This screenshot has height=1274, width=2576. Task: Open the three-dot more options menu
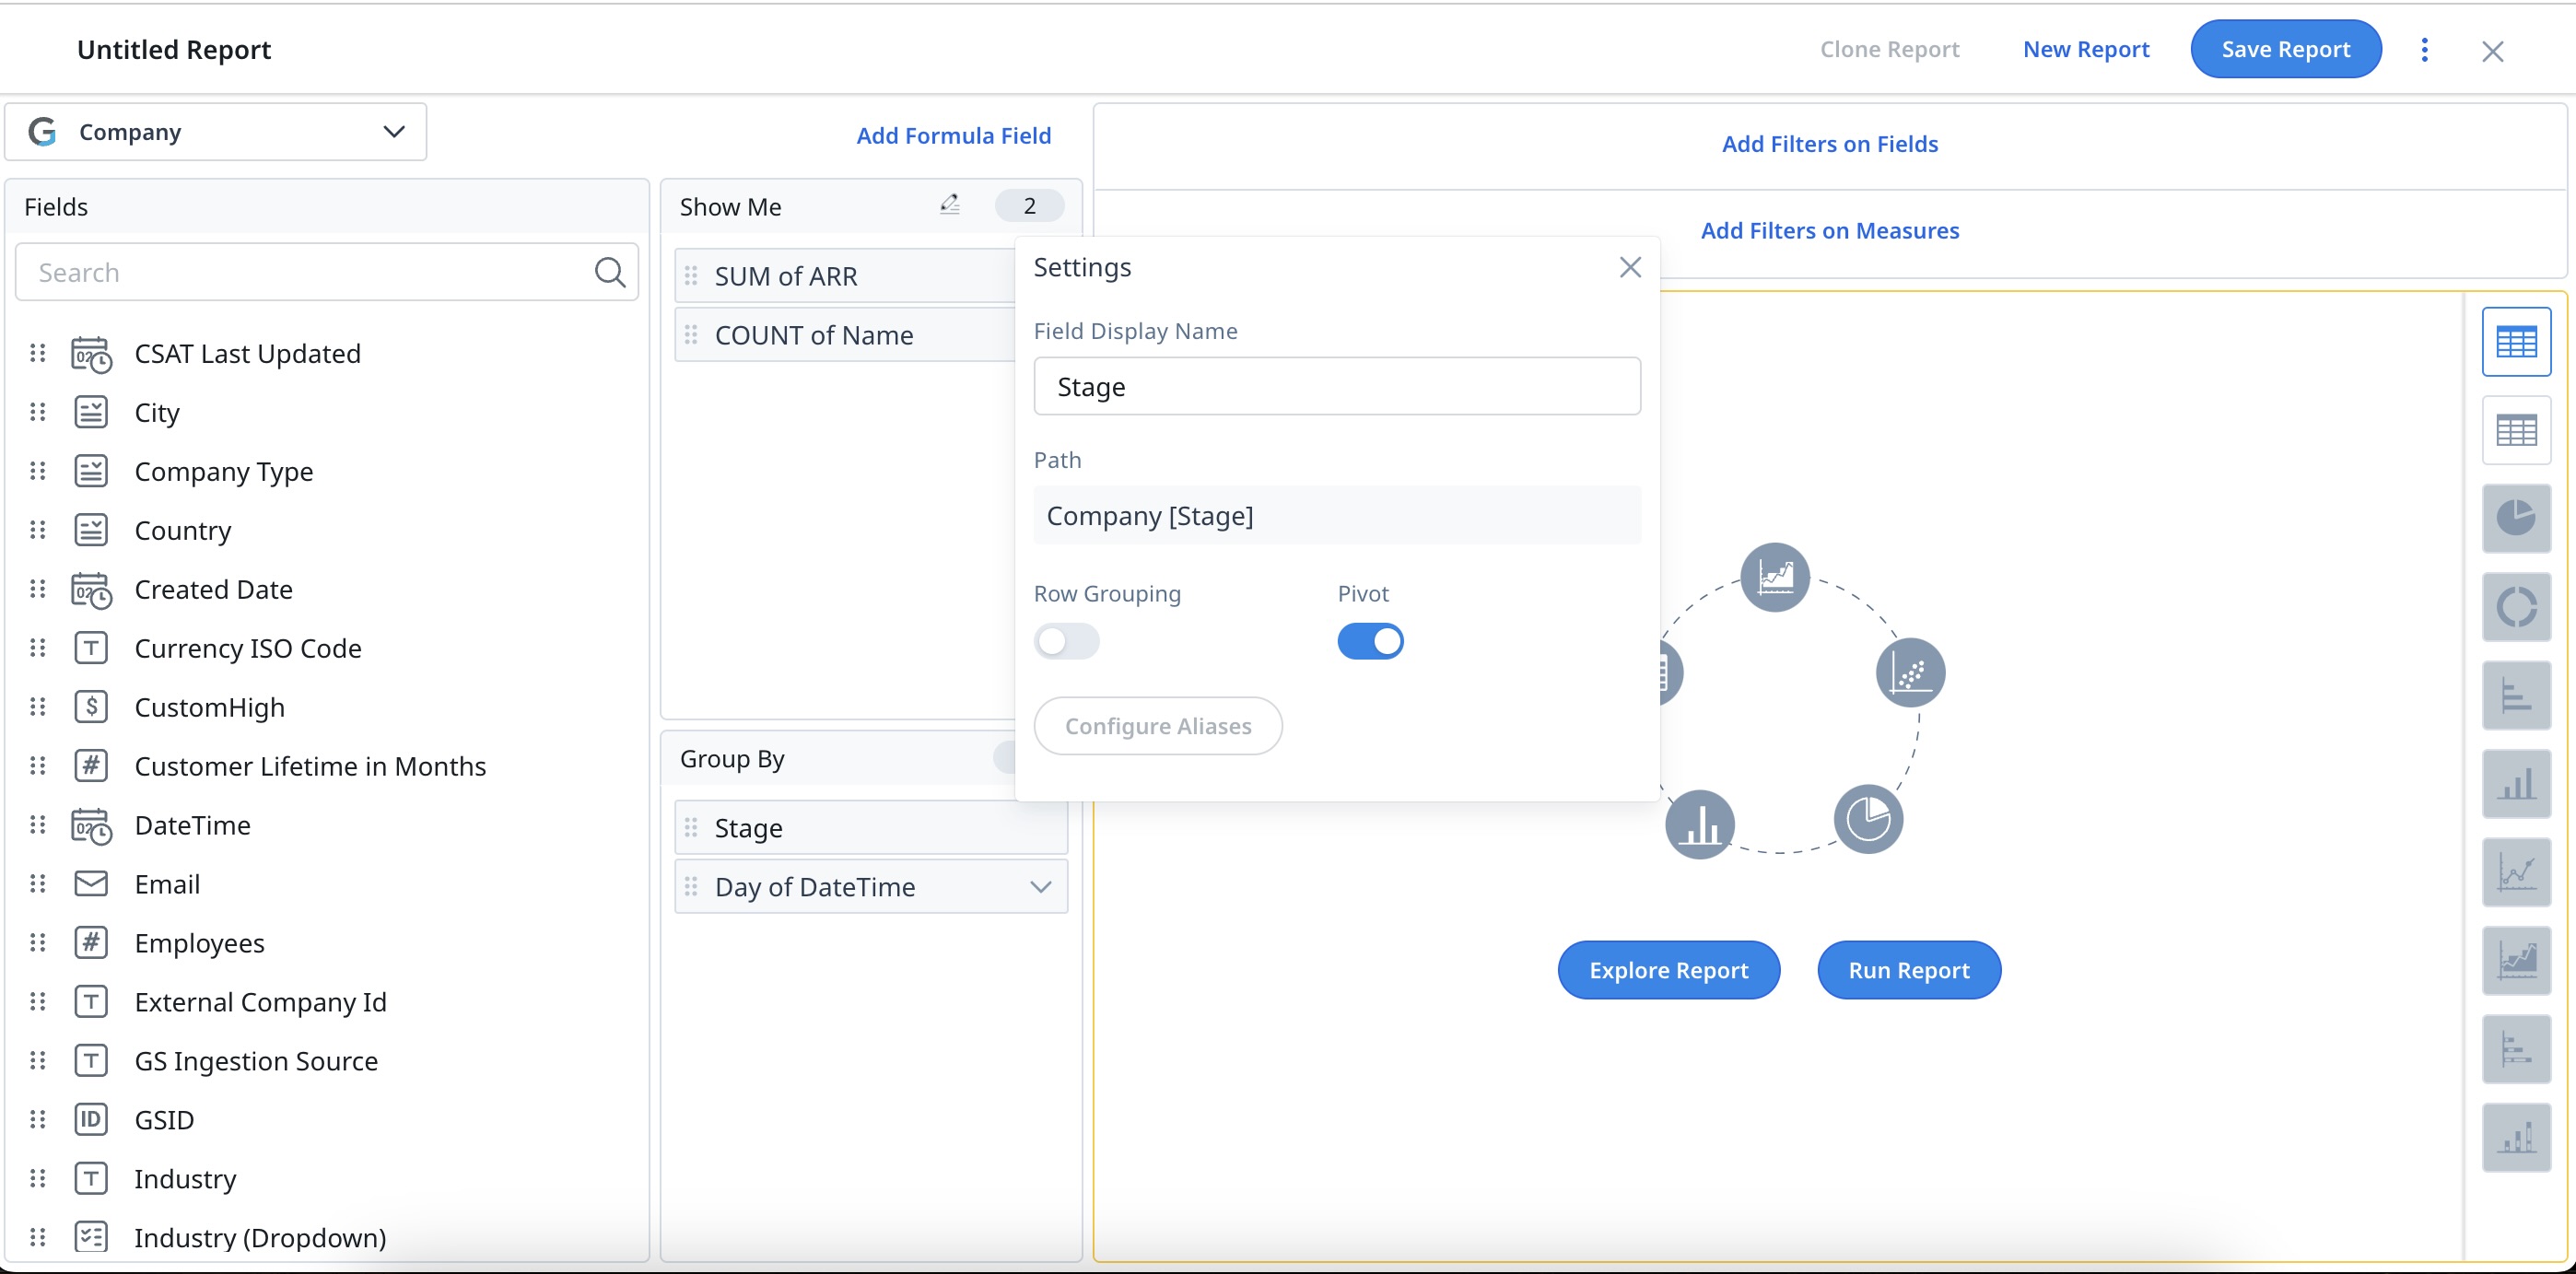[2424, 50]
